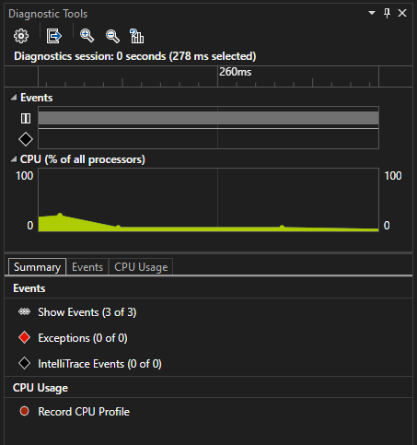Zoom out of the timeline
Viewport: 417px width, 445px height.
click(x=112, y=36)
